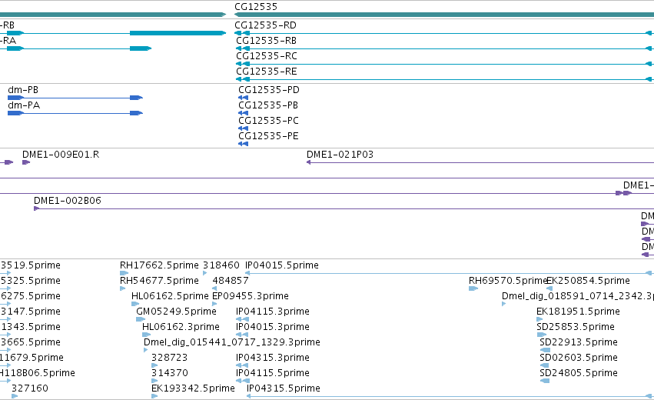This screenshot has height=400, width=654.
Task: Click the dm-PB blue CDS feature line
Action: tap(75, 98)
